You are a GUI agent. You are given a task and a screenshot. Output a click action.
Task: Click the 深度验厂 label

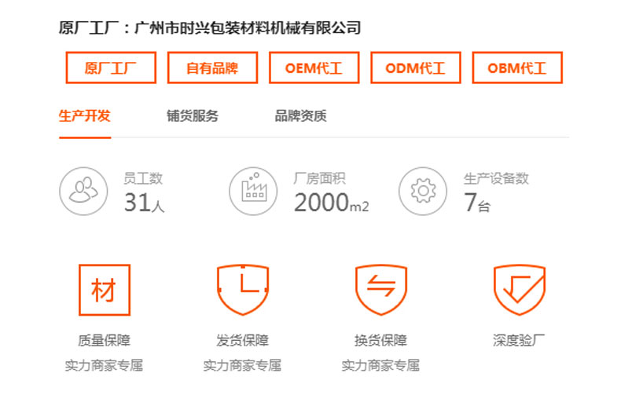point(519,340)
